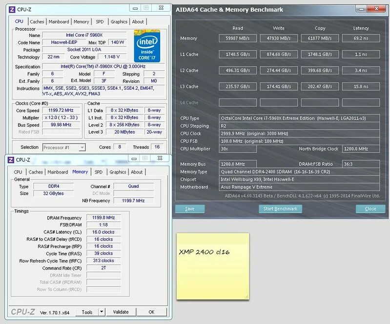Click the memory Type value DDR4
Viewport: 390px width, 324px height.
pos(54,186)
